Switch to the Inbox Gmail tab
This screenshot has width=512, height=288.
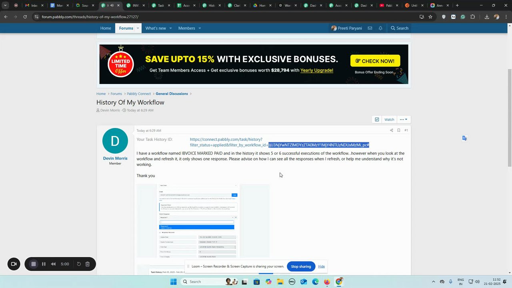[x=34, y=6]
